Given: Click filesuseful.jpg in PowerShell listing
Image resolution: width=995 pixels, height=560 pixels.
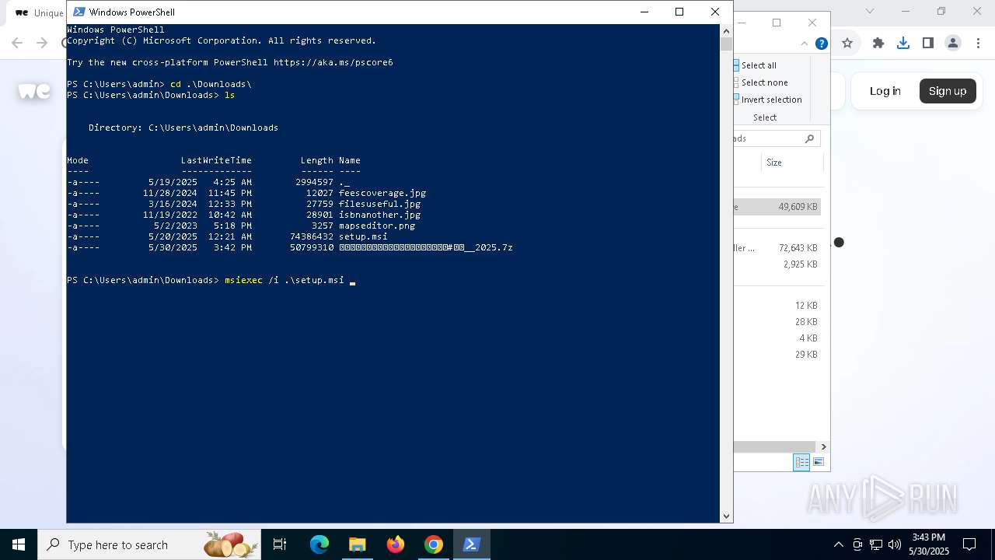Looking at the screenshot, I should (x=379, y=204).
